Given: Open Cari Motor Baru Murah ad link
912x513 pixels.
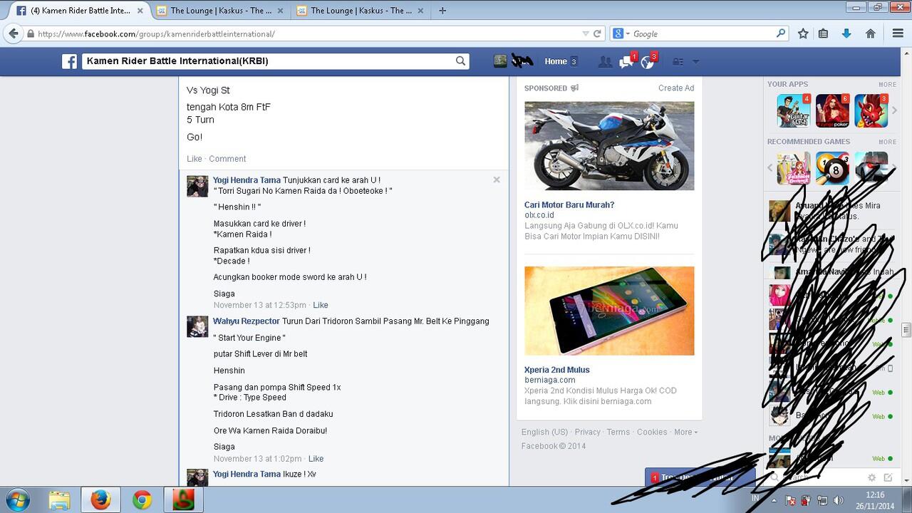Looking at the screenshot, I should 569,205.
